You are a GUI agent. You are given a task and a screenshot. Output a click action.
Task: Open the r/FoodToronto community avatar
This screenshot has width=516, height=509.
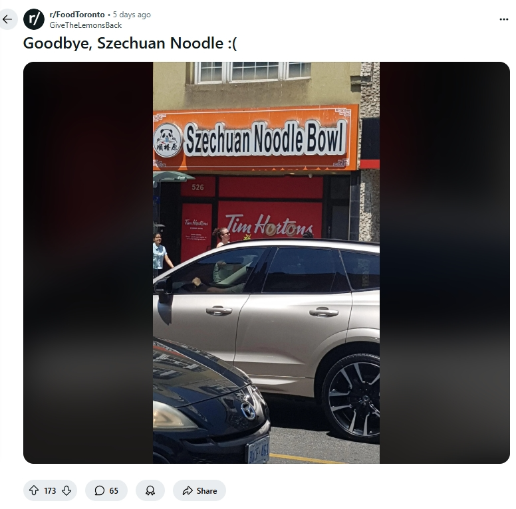(33, 19)
